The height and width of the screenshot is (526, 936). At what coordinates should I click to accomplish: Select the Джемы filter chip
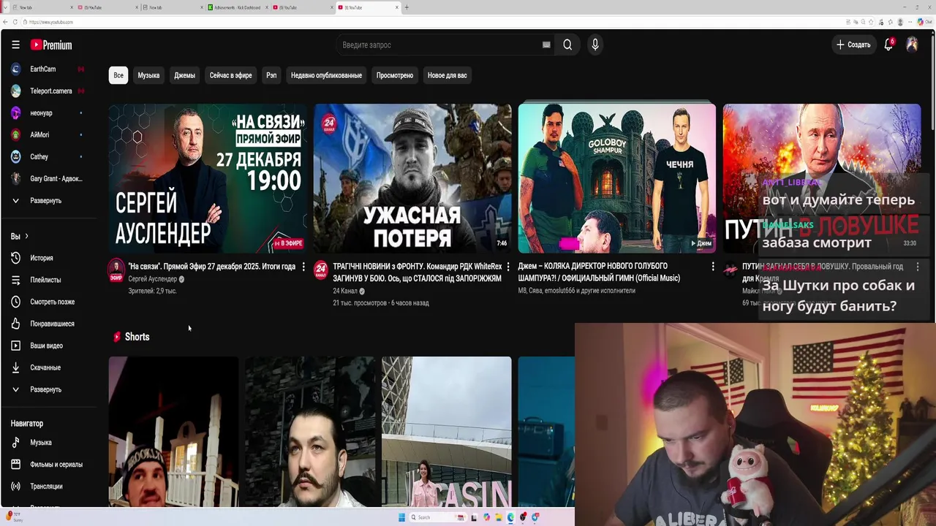pos(184,75)
